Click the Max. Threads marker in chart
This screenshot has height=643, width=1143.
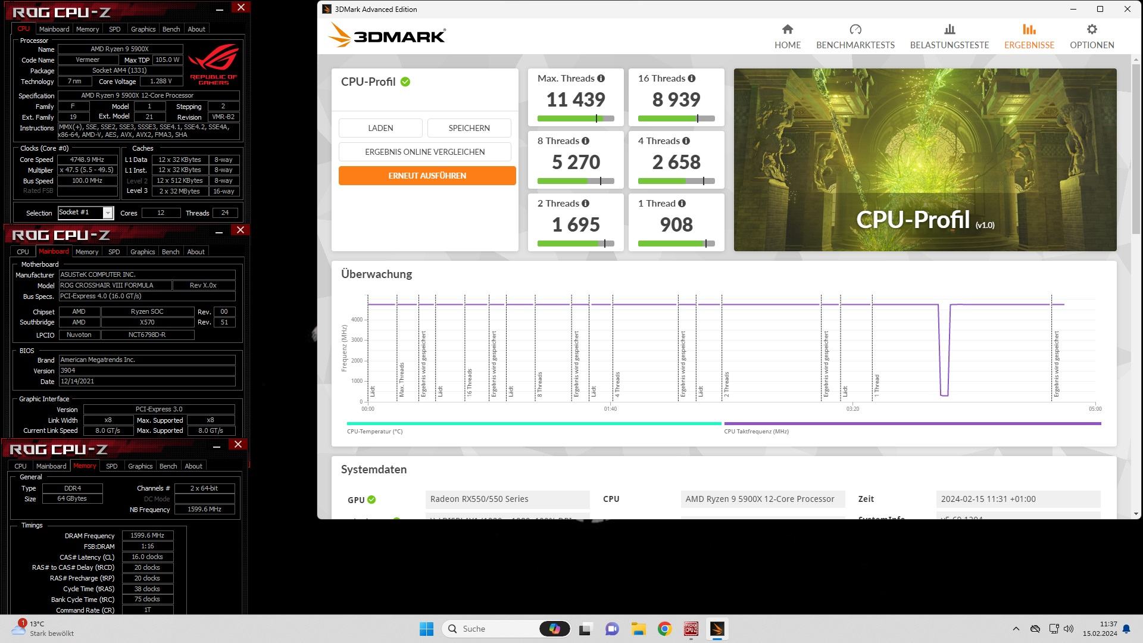402,380
